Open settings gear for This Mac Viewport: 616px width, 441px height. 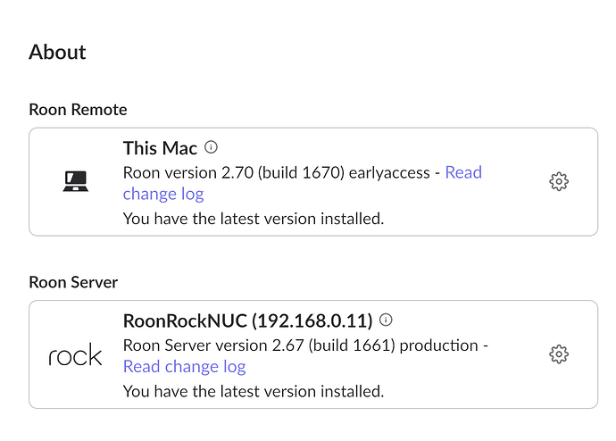559,181
